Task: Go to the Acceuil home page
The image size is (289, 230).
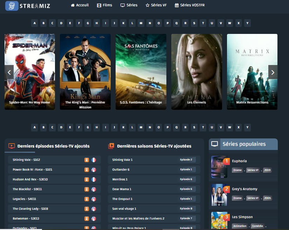Action: click(x=80, y=5)
